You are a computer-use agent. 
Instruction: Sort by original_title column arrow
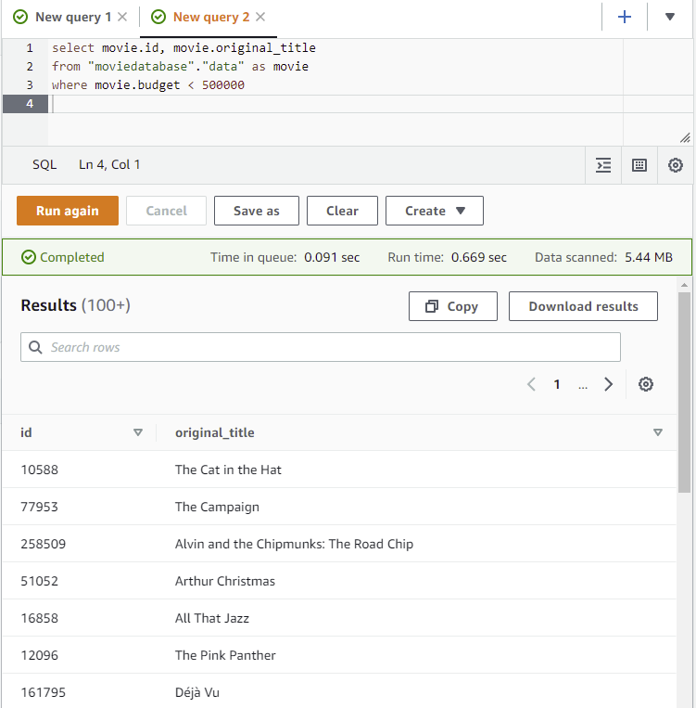658,432
